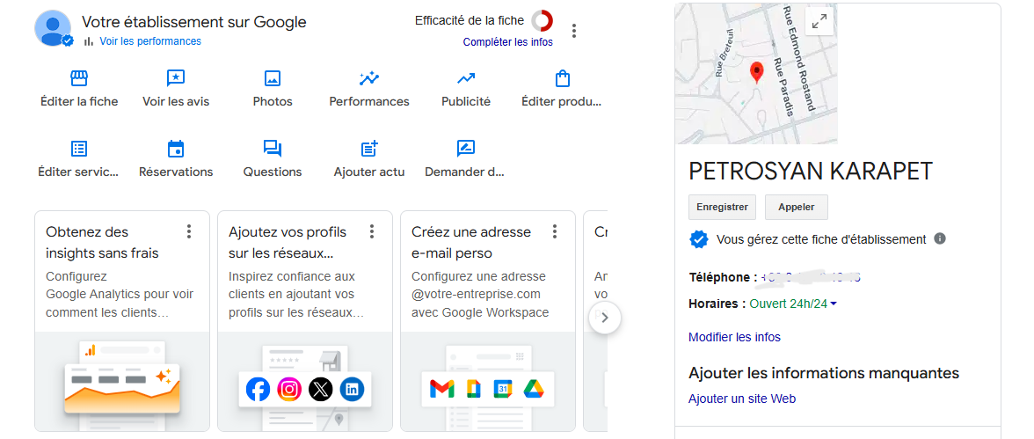Viewport: 1034px width, 439px height.
Task: Open the Questions chat bubbles icon
Action: (x=273, y=149)
